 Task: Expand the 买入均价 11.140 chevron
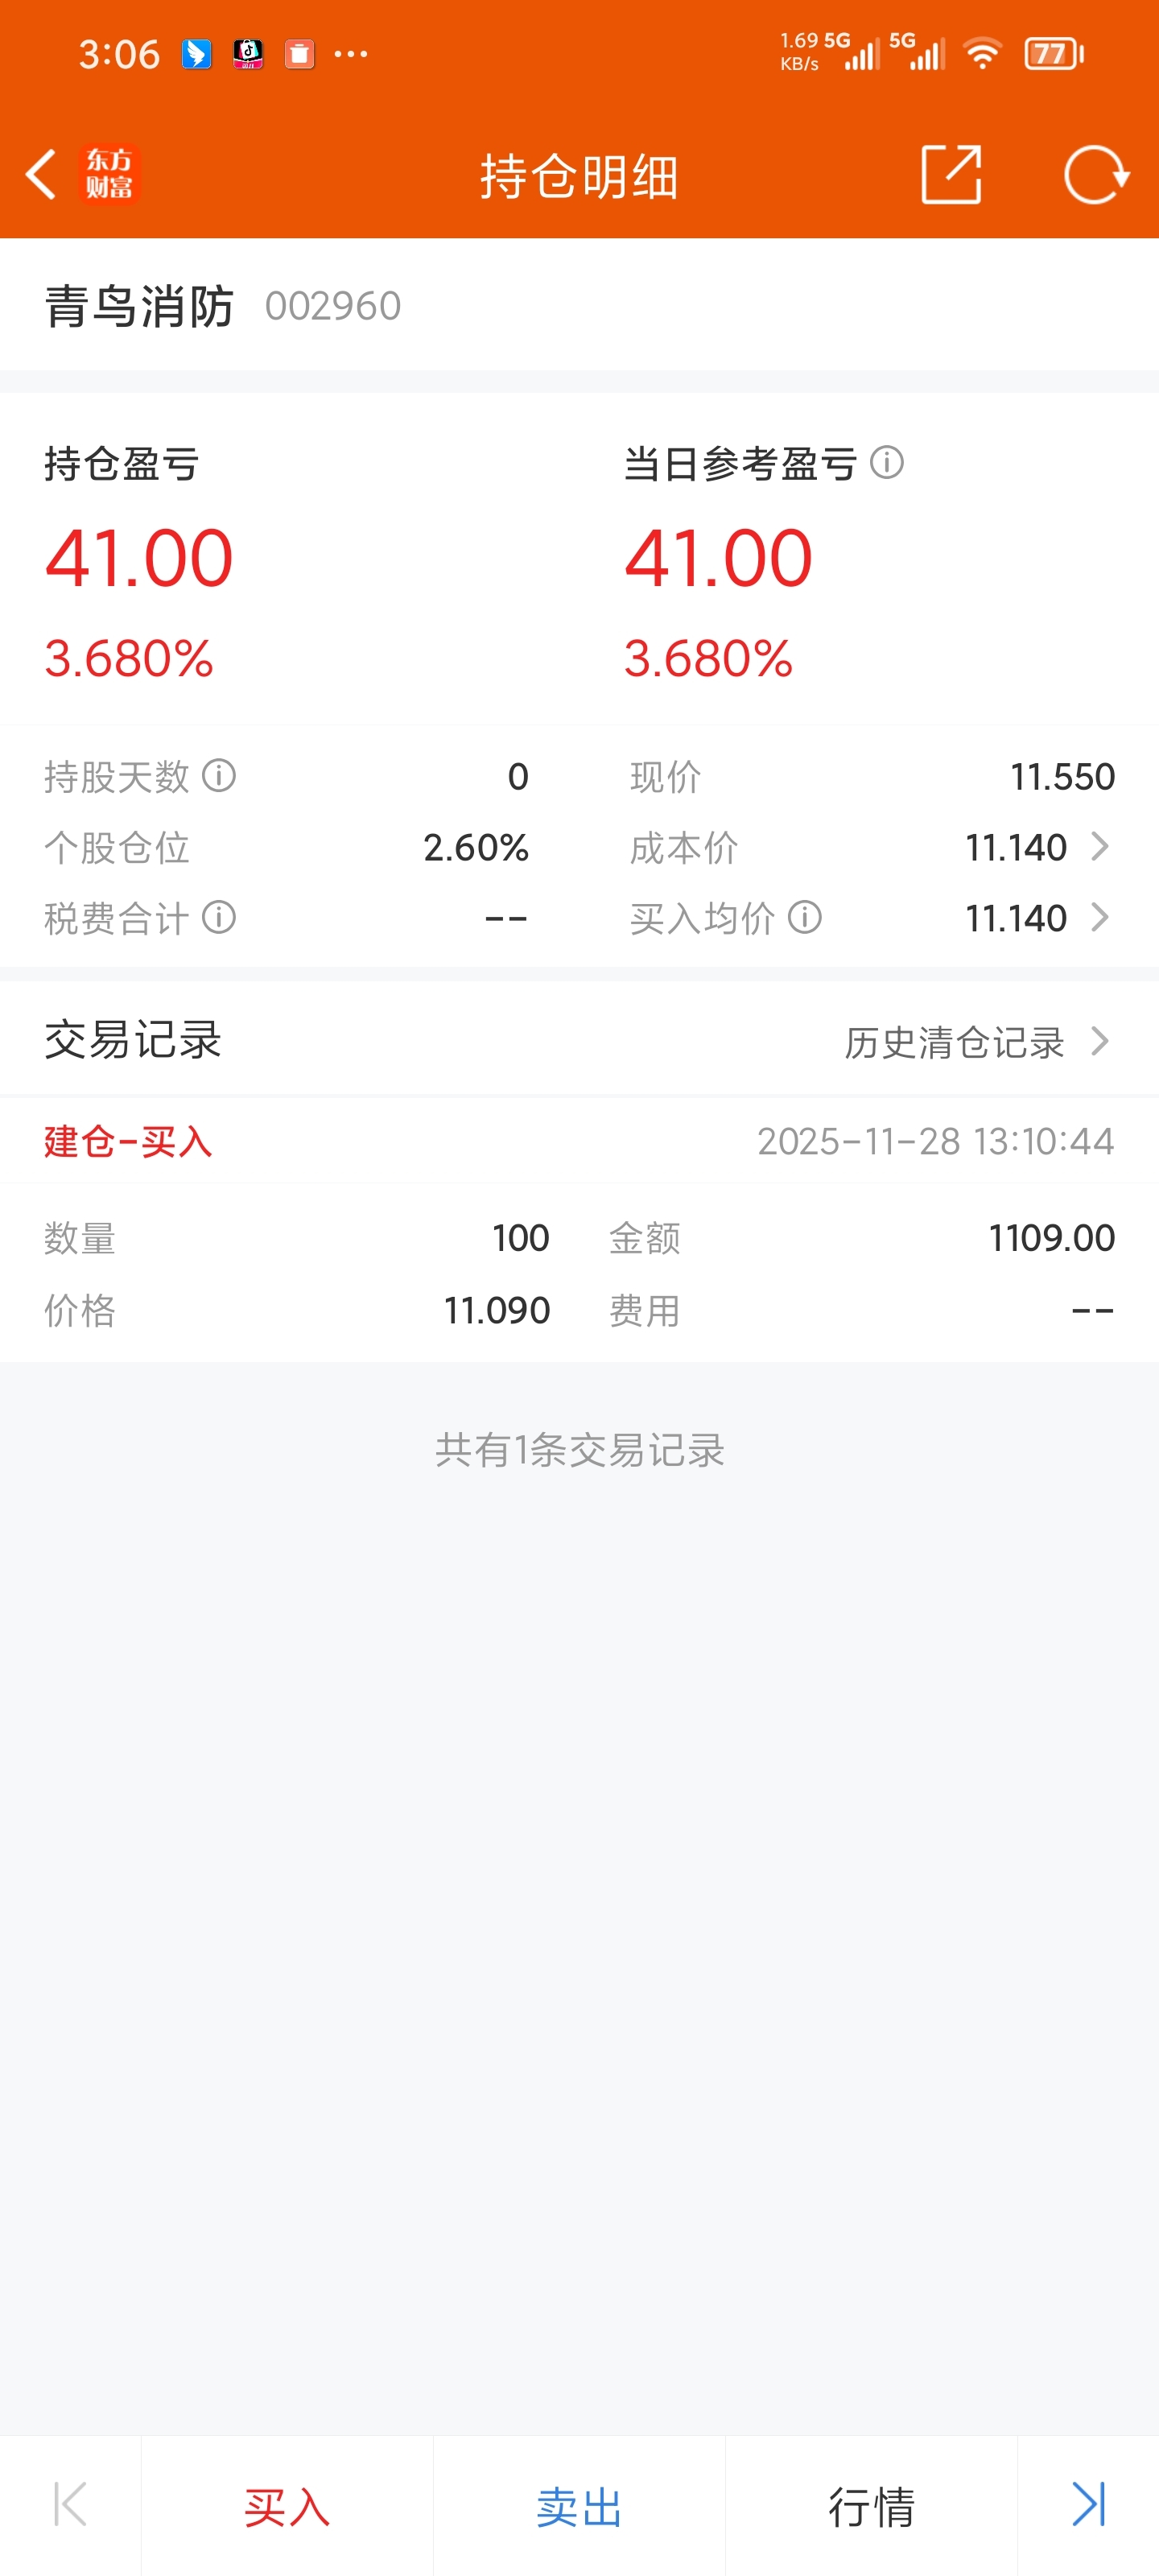[1100, 917]
